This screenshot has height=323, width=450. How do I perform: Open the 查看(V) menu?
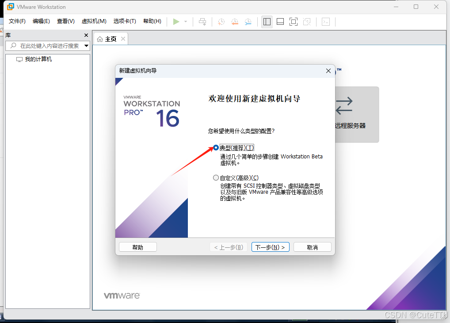(66, 21)
